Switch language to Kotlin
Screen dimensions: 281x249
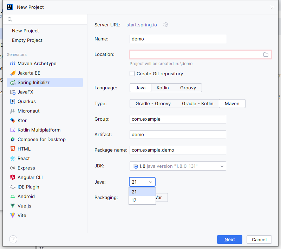coord(163,88)
